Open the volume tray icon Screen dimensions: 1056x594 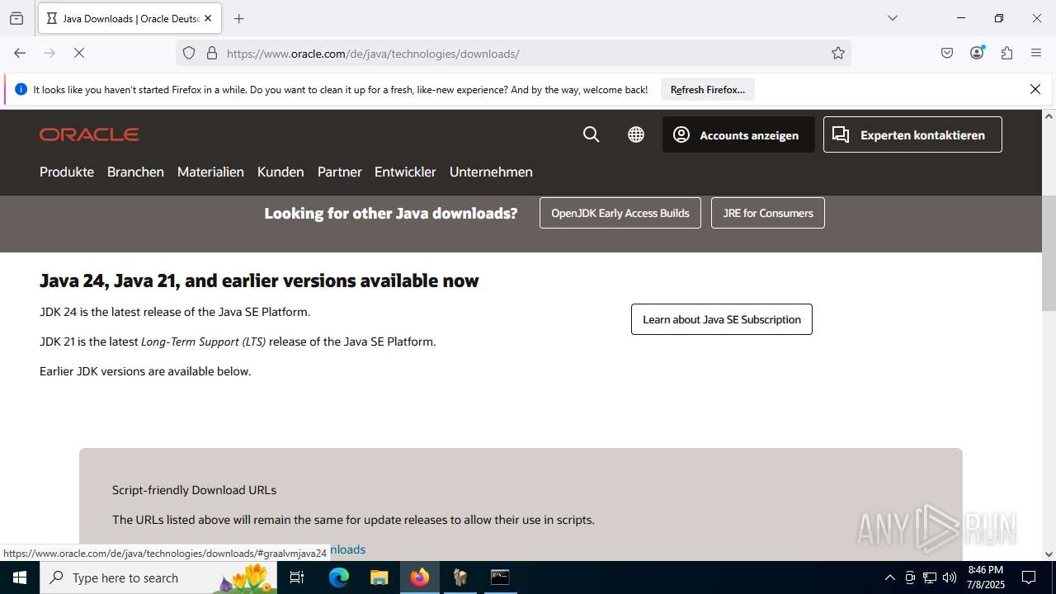(x=950, y=577)
